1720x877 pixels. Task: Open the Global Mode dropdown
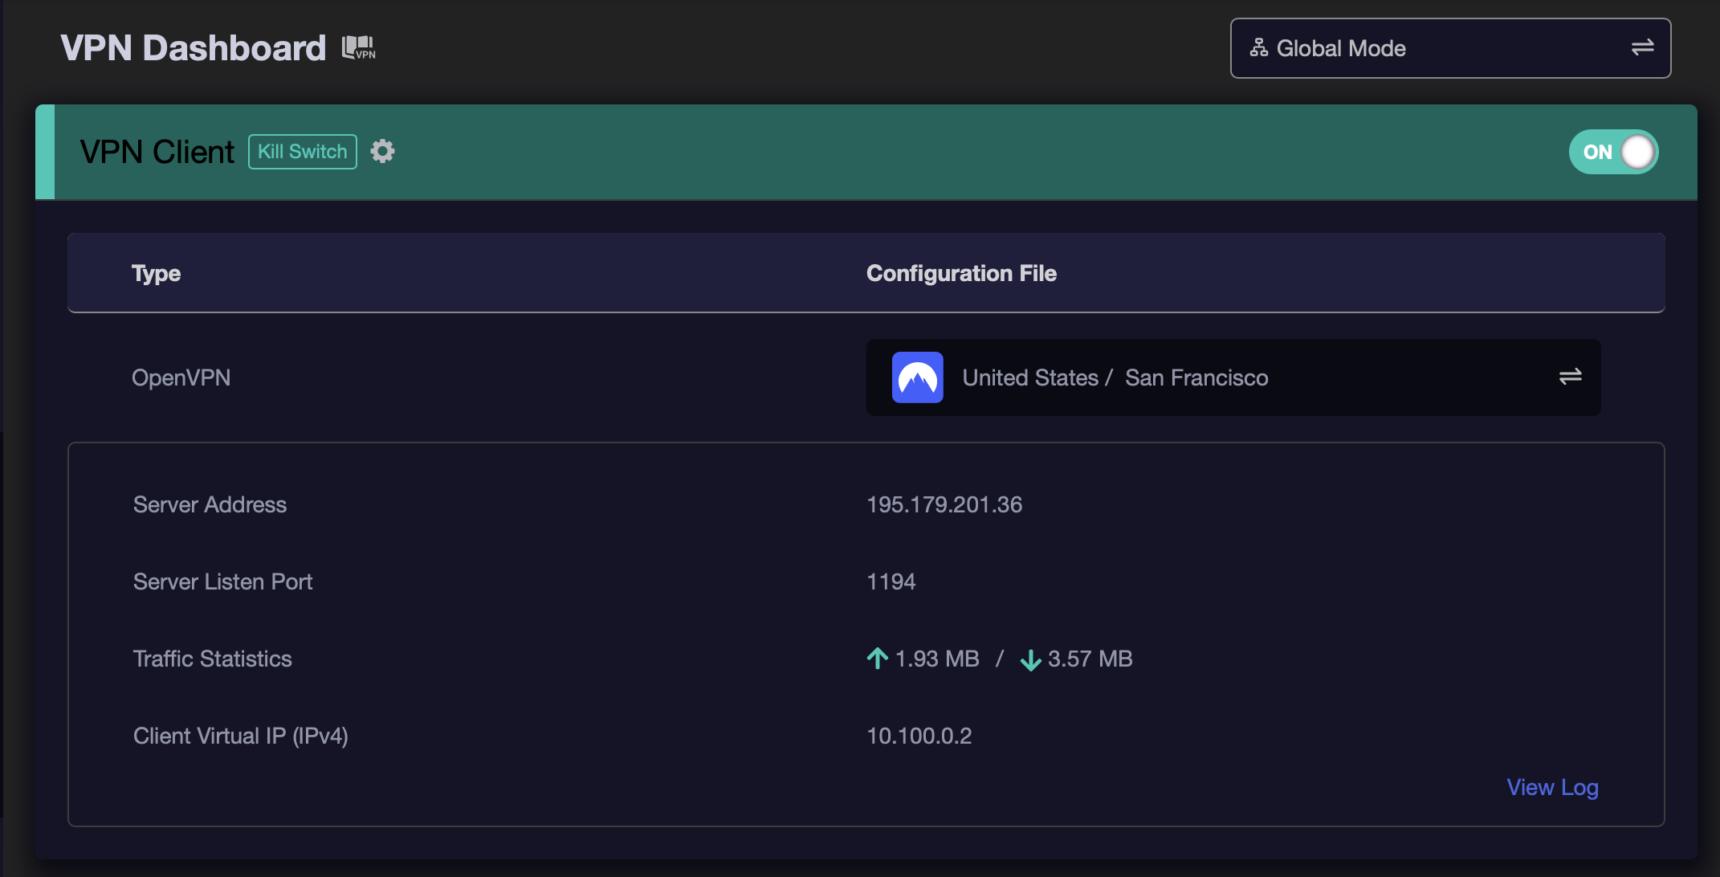click(1449, 48)
